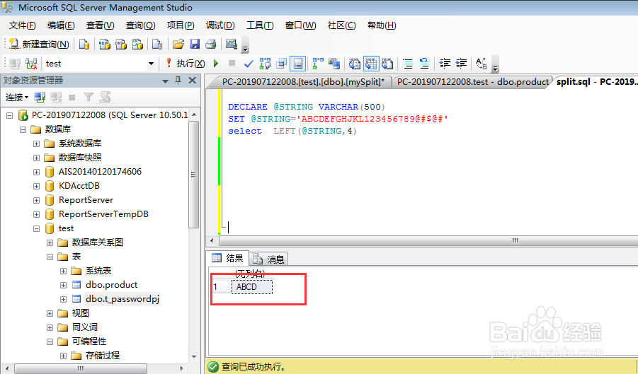Select Results to Text icon
638x374 pixels.
tap(354, 64)
